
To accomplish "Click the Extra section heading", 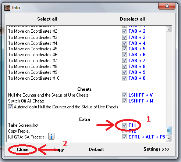I will click(x=85, y=119).
